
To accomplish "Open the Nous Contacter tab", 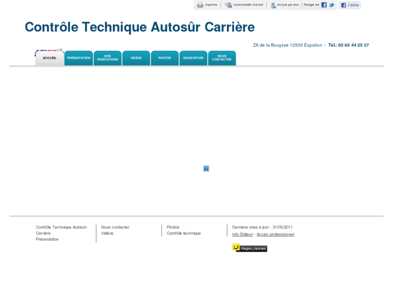I will point(222,58).
